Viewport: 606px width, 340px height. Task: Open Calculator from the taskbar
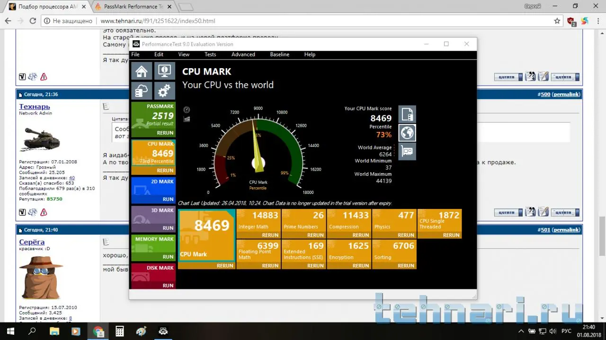coord(119,331)
